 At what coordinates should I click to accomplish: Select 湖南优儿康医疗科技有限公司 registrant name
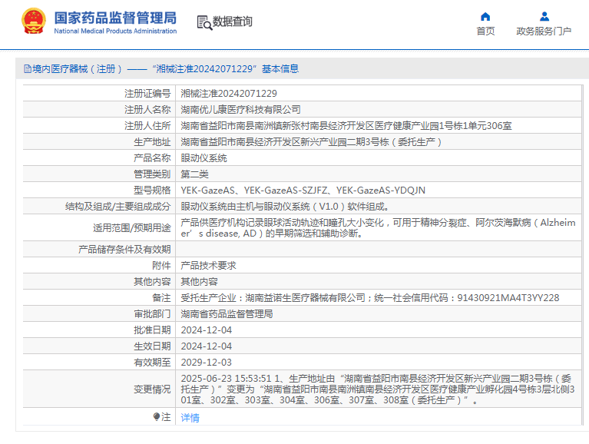(x=241, y=110)
